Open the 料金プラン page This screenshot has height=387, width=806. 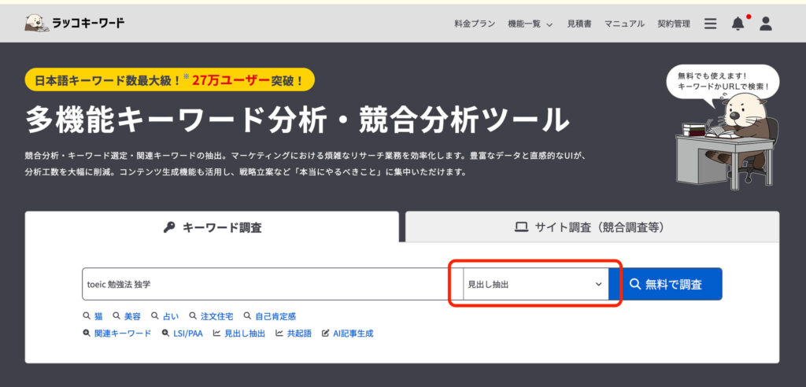click(475, 24)
